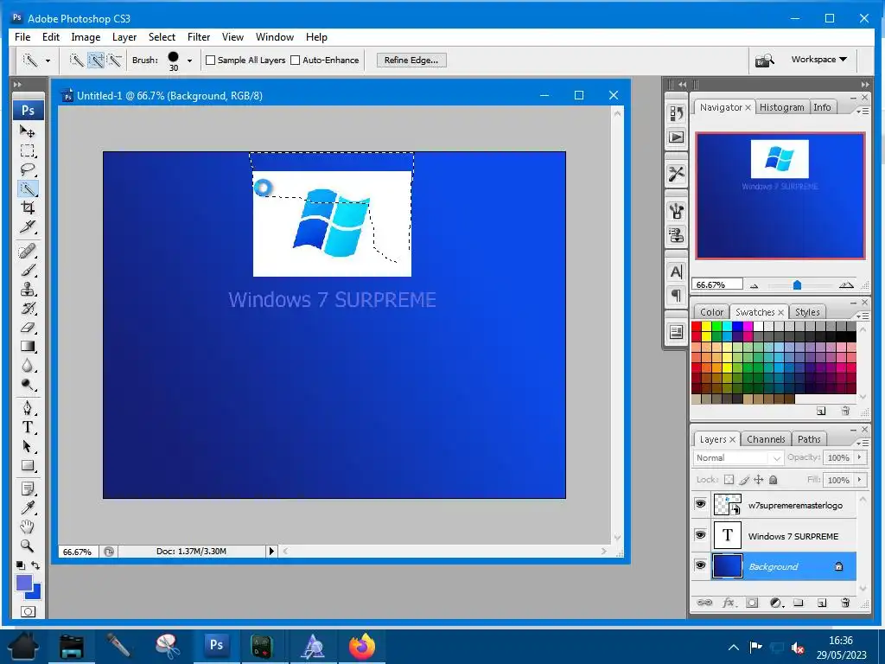This screenshot has width=885, height=664.
Task: Click the Navigator zoom slider handle
Action: (x=797, y=284)
